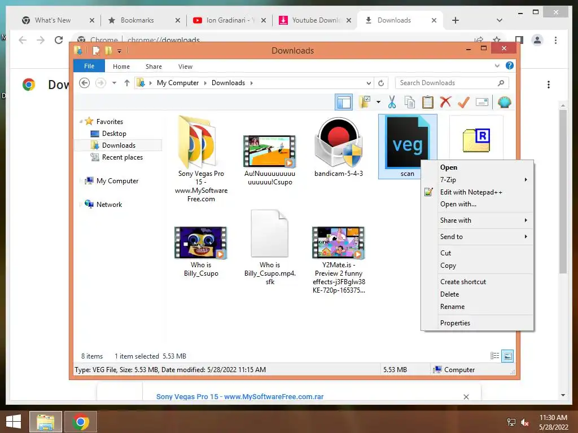Select the Who is Billy_Csupo video
This screenshot has height=433, width=578.
[x=201, y=251]
